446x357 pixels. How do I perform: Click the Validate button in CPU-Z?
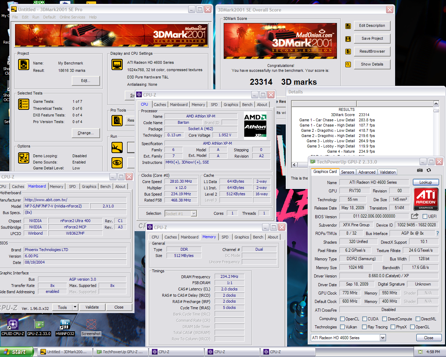point(92,307)
